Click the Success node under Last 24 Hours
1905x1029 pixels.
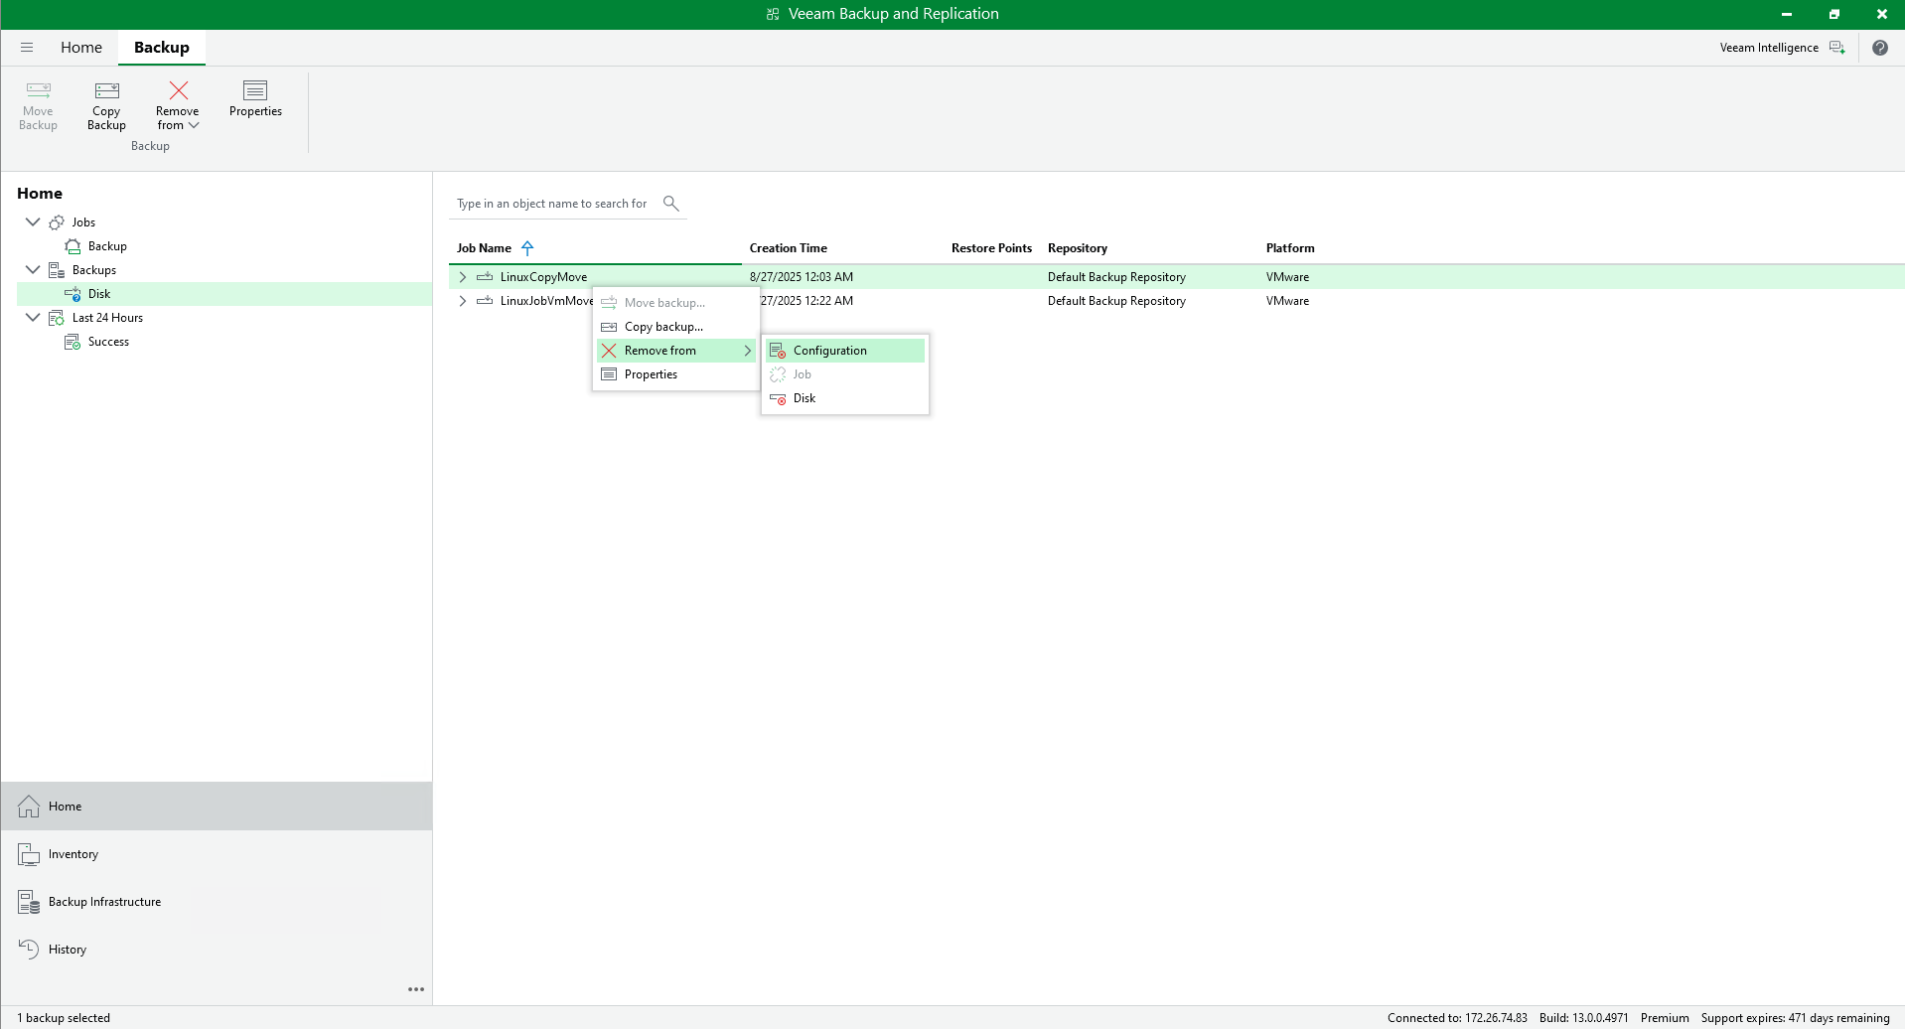tap(108, 341)
